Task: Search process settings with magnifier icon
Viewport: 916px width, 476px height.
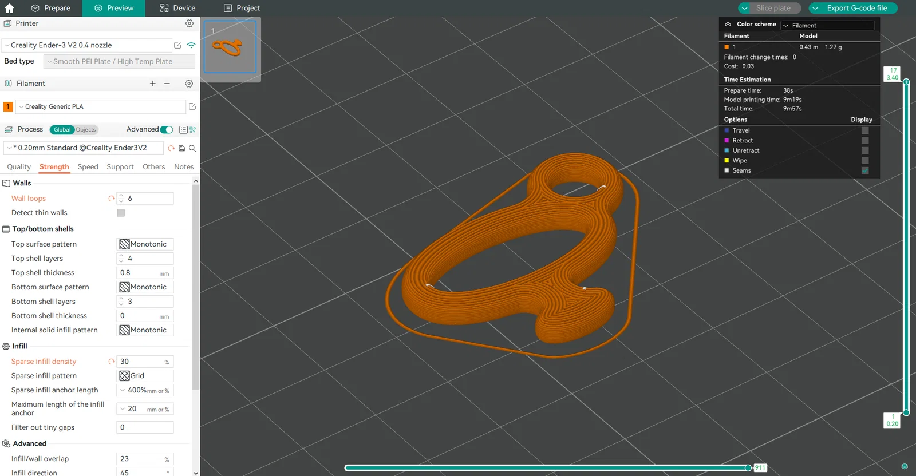Action: point(192,148)
